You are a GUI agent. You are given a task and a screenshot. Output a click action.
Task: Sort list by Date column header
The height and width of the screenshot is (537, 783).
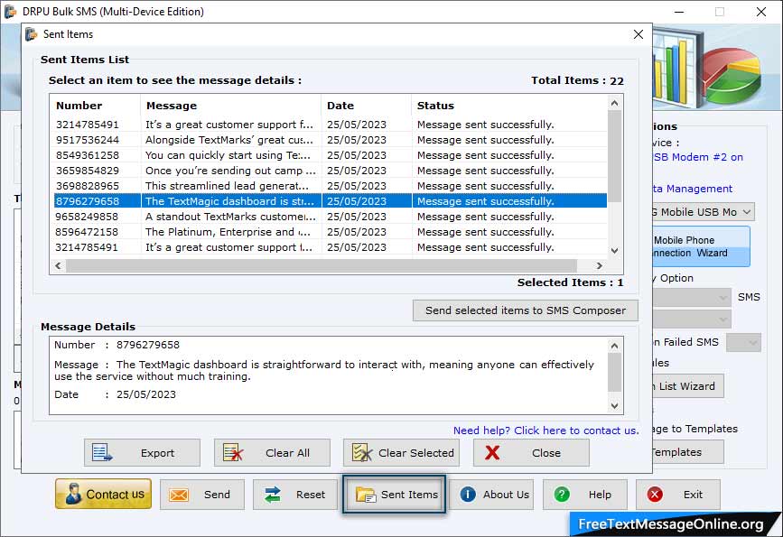click(367, 106)
